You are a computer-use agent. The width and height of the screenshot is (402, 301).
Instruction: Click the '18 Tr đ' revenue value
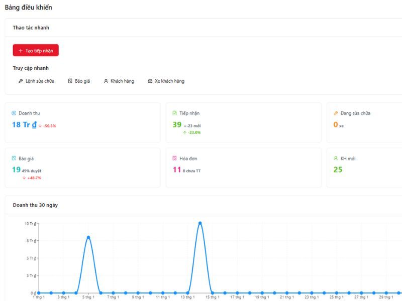coord(24,125)
